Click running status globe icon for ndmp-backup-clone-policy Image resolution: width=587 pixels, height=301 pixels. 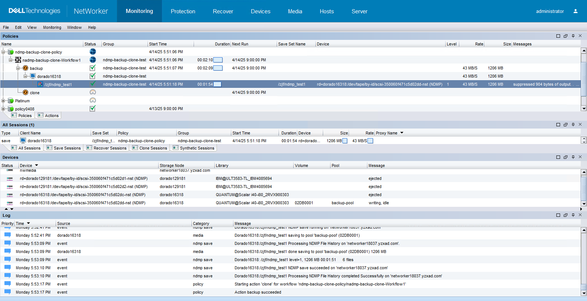[93, 52]
